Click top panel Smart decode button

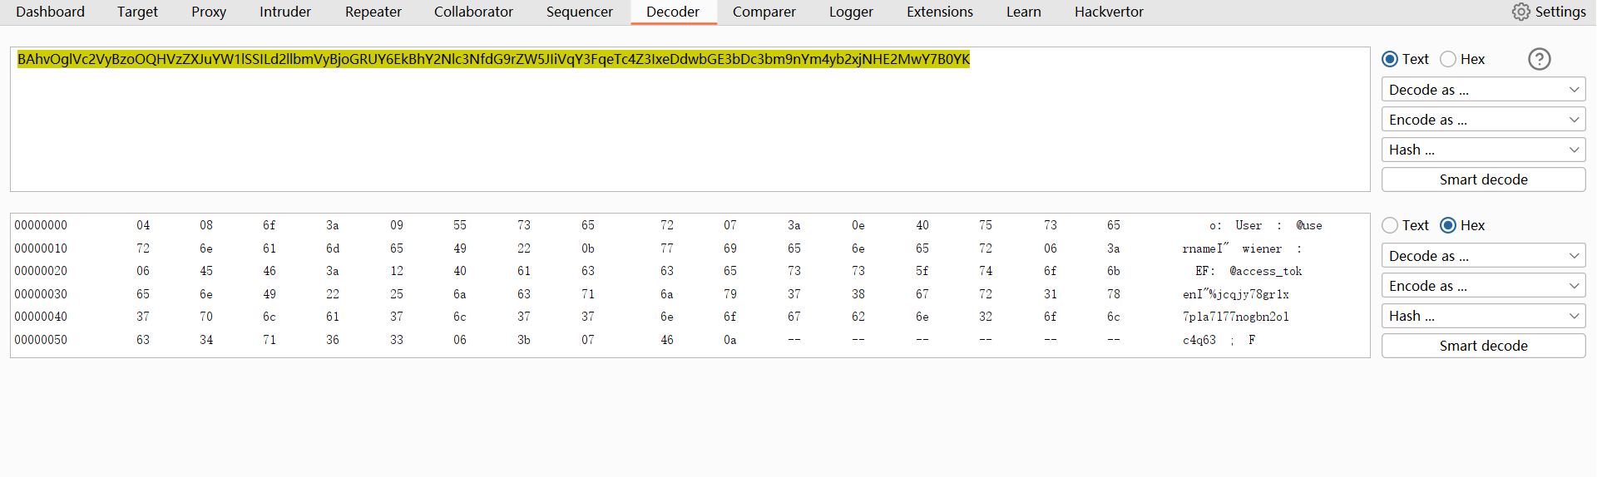(x=1484, y=179)
